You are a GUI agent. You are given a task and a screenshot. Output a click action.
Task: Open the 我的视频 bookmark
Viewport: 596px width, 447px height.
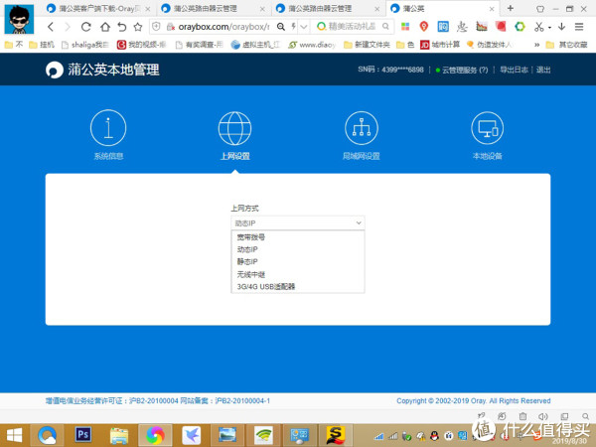pyautogui.click(x=141, y=45)
